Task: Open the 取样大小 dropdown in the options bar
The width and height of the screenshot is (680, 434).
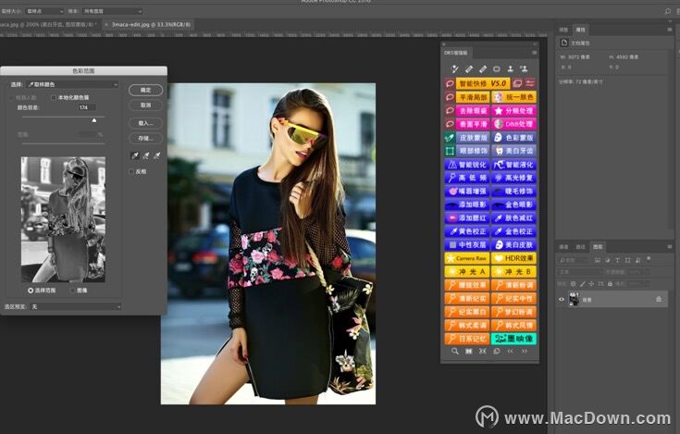Action: (44, 11)
